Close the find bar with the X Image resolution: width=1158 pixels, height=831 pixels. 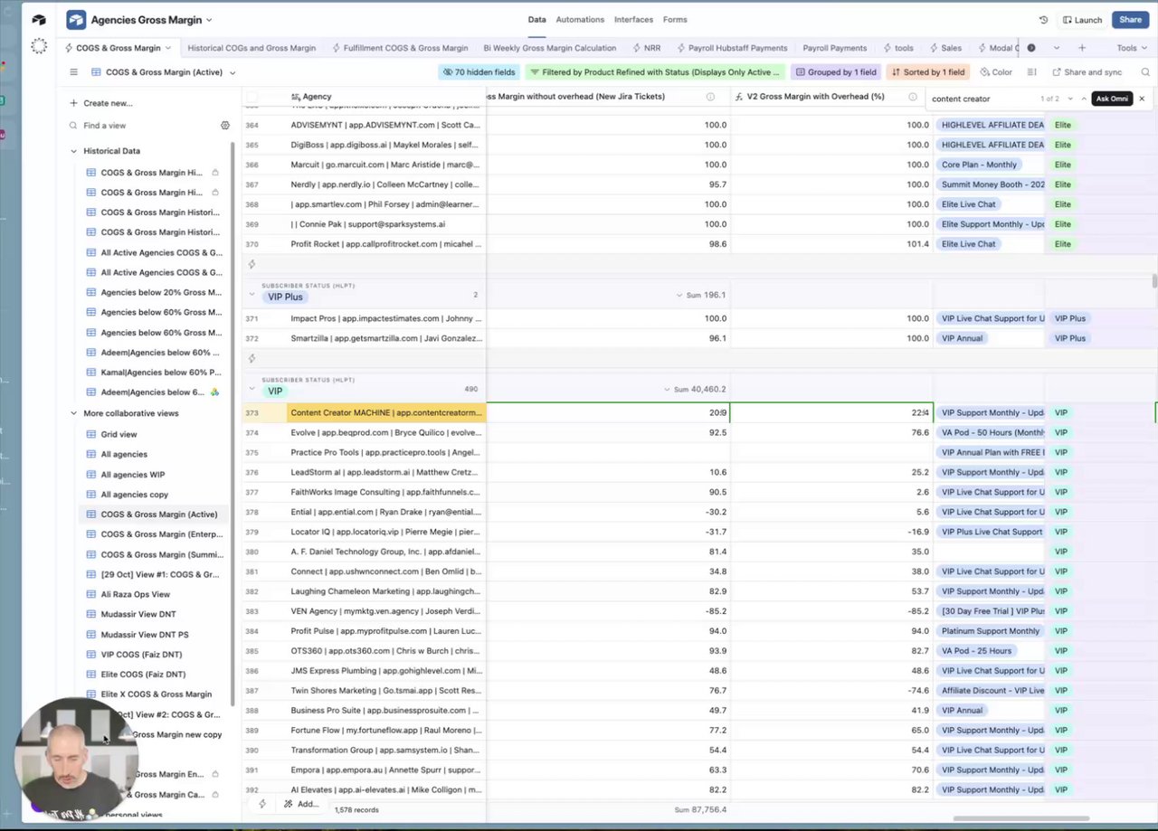tap(1142, 99)
